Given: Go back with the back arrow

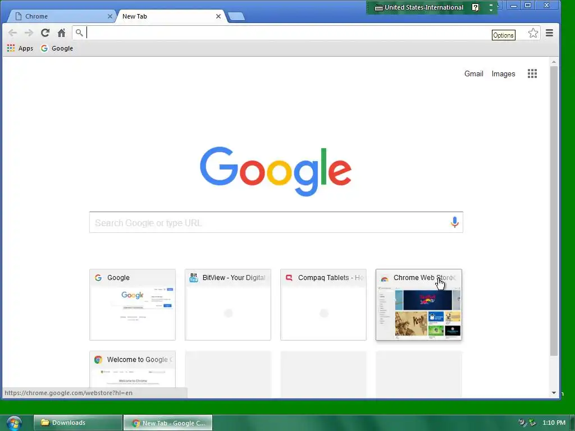Looking at the screenshot, I should click(x=12, y=33).
